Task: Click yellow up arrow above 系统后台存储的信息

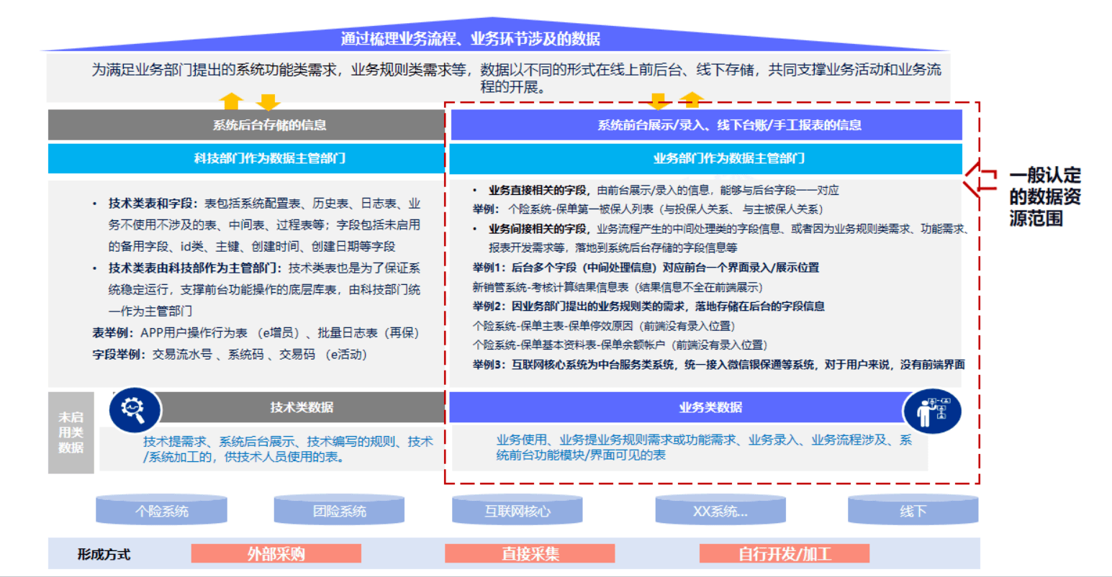Action: click(x=232, y=101)
